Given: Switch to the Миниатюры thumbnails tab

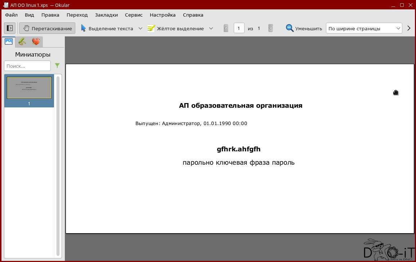Looking at the screenshot, I should coord(9,42).
